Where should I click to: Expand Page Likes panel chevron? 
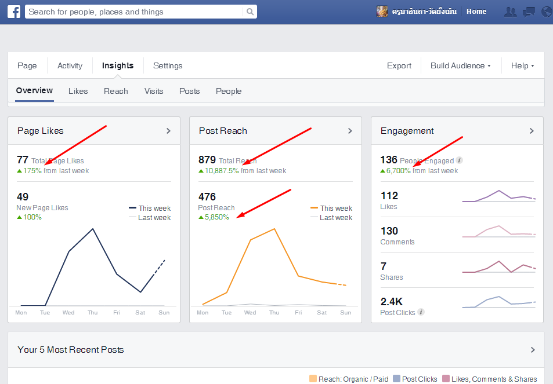click(169, 131)
